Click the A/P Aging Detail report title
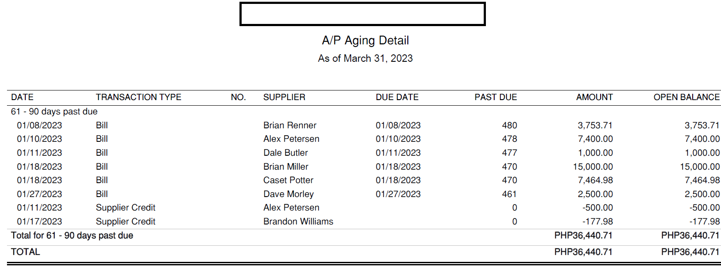The height and width of the screenshot is (271, 721). pyautogui.click(x=365, y=40)
